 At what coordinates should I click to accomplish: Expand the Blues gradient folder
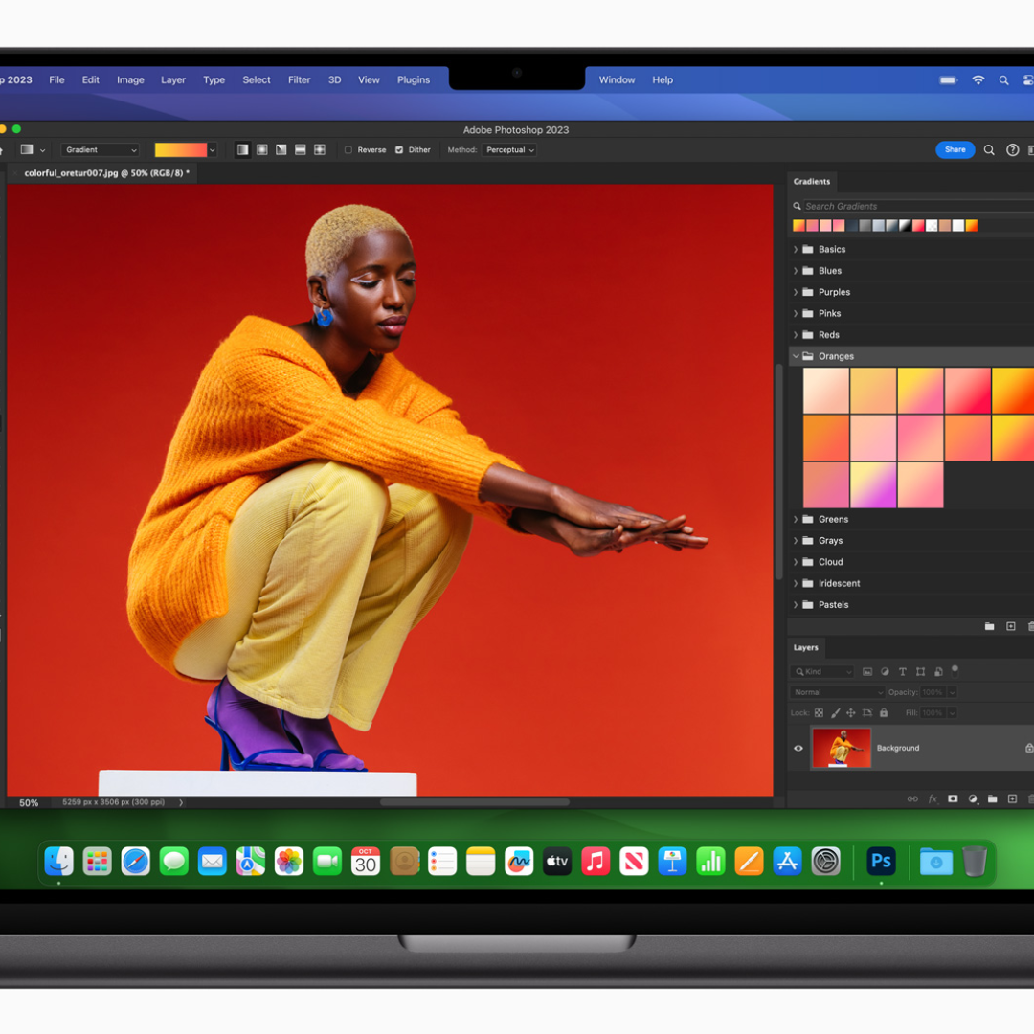796,271
